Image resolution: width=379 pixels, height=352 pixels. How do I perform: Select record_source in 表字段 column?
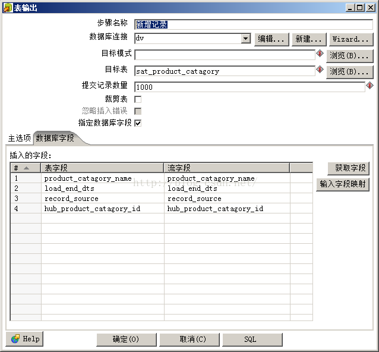71,199
